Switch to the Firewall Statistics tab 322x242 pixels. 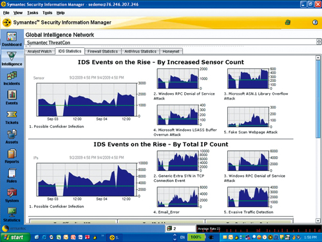[102, 52]
